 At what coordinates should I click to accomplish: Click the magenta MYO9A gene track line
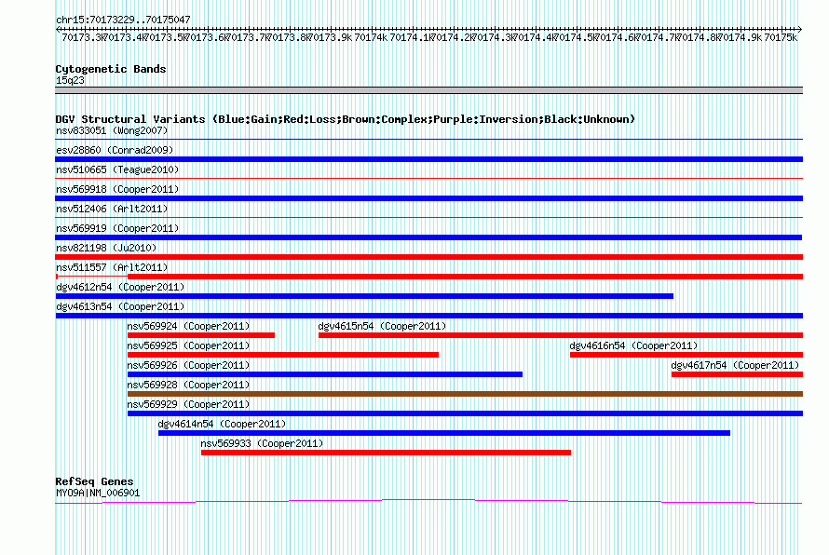click(428, 501)
